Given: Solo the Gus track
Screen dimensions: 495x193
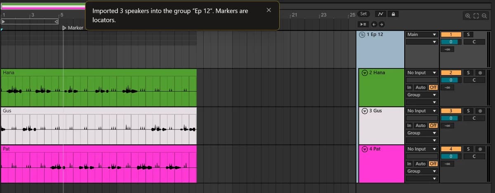Looking at the screenshot, I should click(x=468, y=111).
